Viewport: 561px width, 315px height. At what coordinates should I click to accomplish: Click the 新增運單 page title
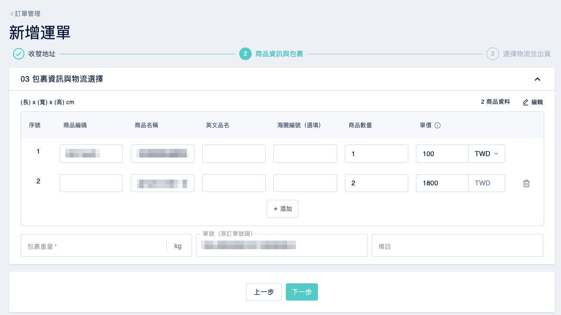40,33
